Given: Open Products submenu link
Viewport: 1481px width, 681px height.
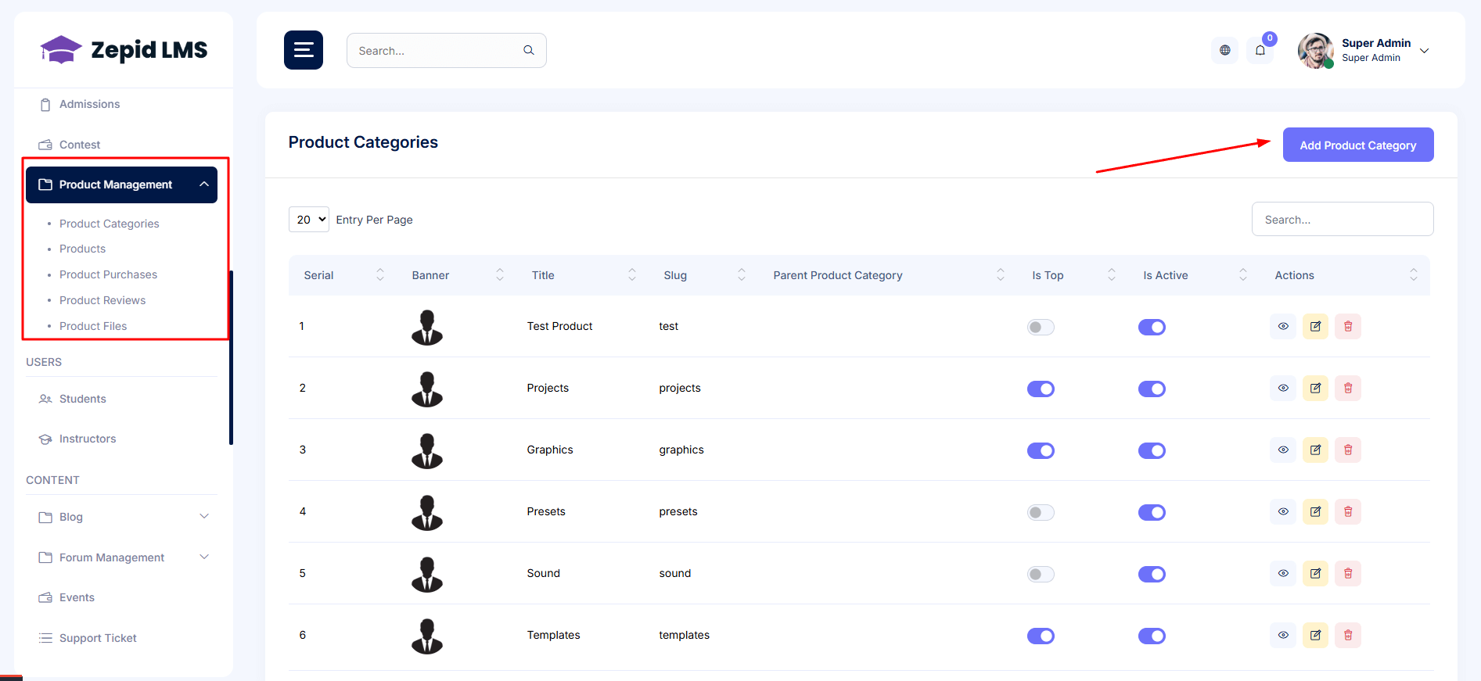Looking at the screenshot, I should 82,249.
